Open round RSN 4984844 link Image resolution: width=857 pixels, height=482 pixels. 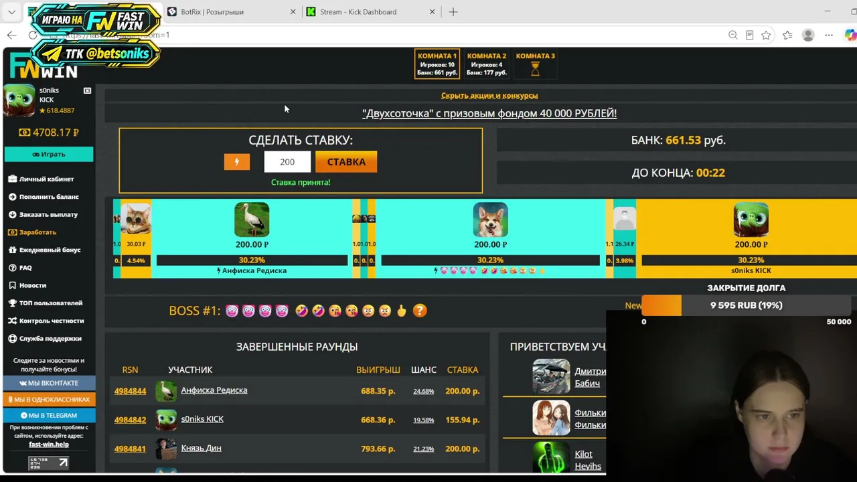pyautogui.click(x=130, y=391)
